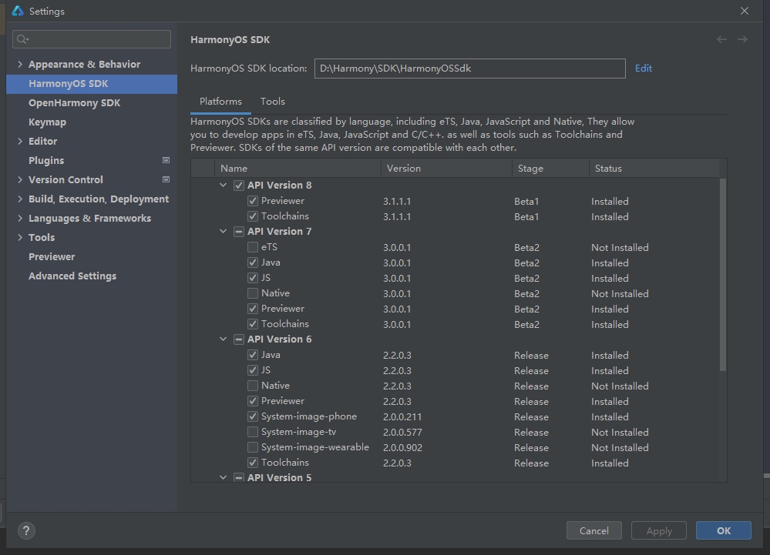
Task: Uncheck Previewer 2.2.0.3 checkbox
Action: [x=252, y=401]
